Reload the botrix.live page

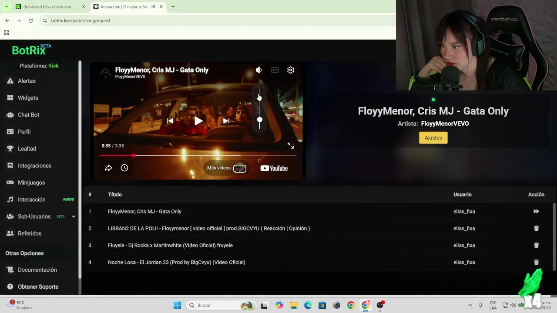click(30, 20)
